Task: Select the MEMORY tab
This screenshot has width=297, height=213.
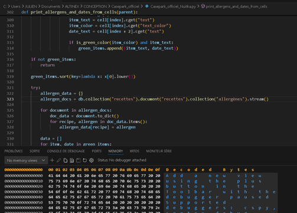Action: 116,151
